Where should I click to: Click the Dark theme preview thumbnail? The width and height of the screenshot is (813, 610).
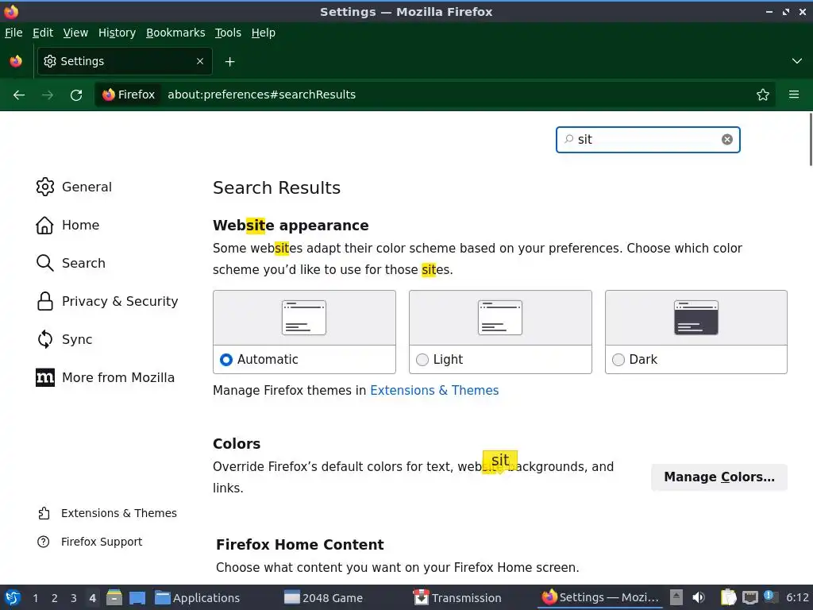(x=695, y=318)
